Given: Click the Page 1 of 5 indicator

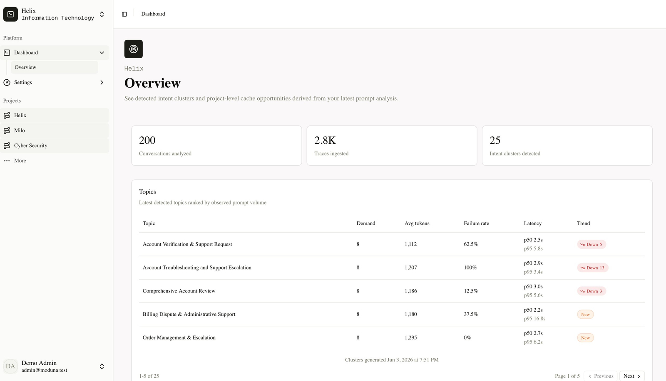Looking at the screenshot, I should pyautogui.click(x=567, y=376).
